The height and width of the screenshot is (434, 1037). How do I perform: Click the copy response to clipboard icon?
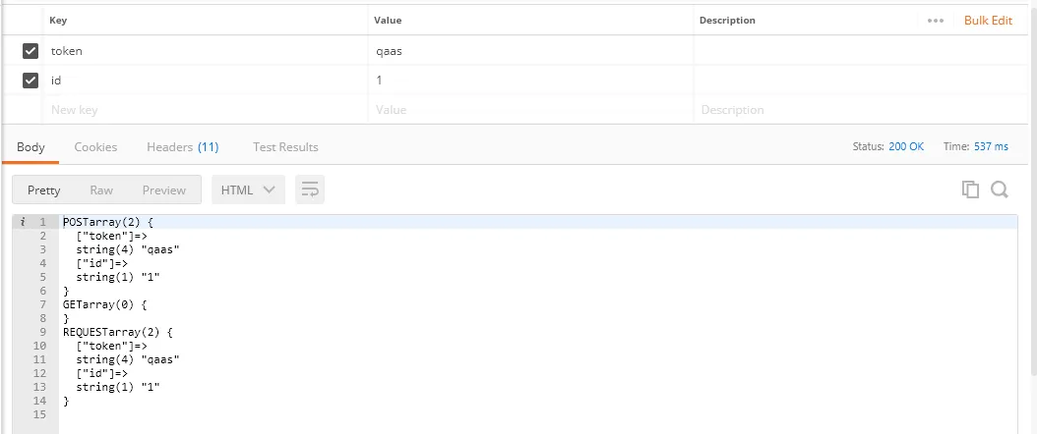[x=970, y=190]
